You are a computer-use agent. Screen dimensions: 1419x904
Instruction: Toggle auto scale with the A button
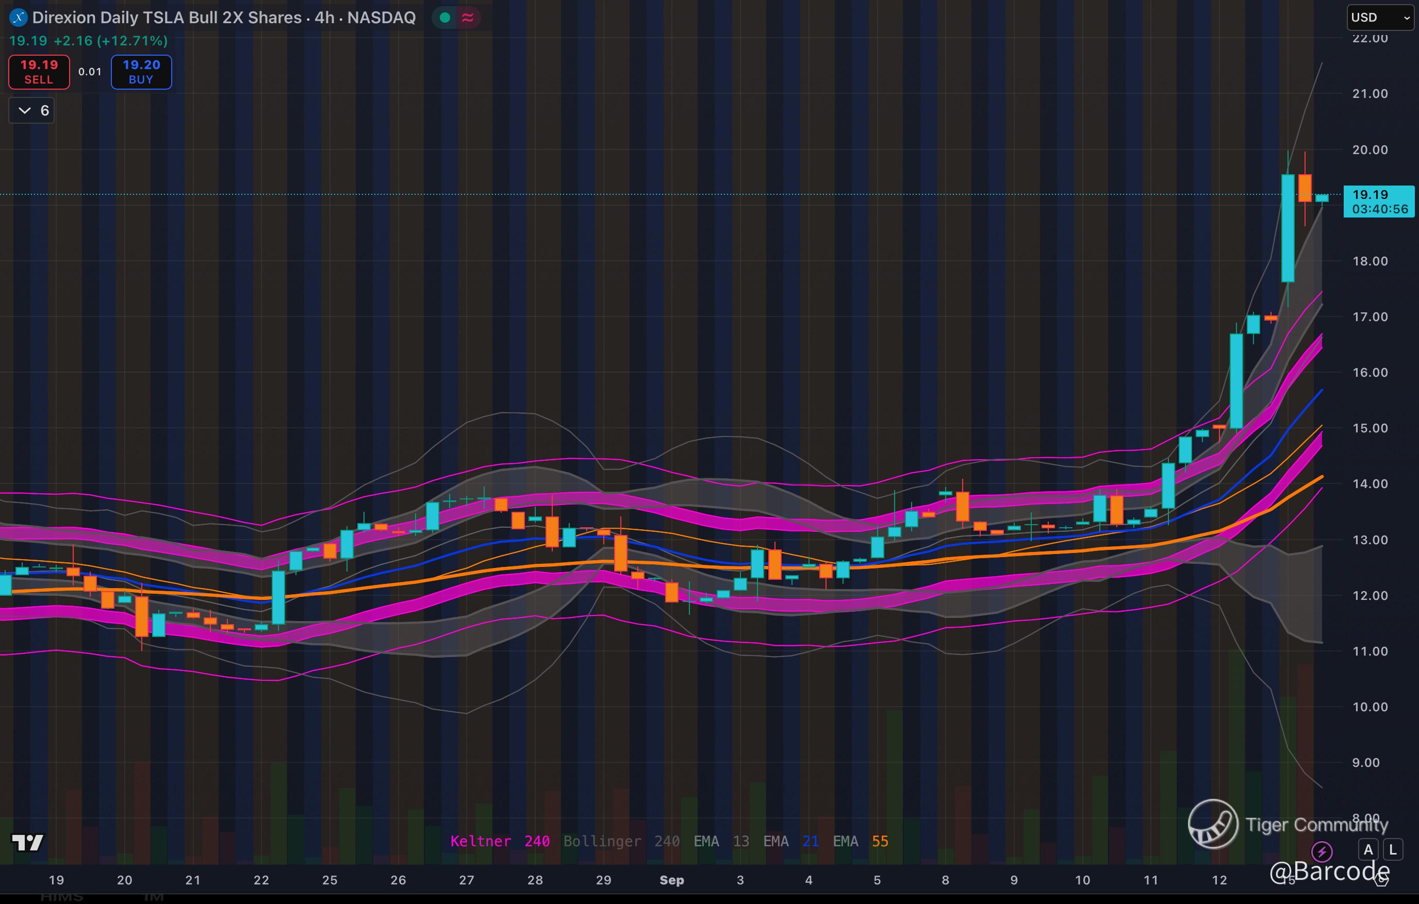pyautogui.click(x=1368, y=850)
